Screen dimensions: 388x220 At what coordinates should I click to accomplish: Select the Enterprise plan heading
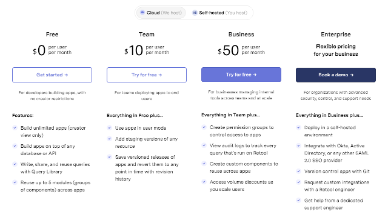tap(335, 35)
